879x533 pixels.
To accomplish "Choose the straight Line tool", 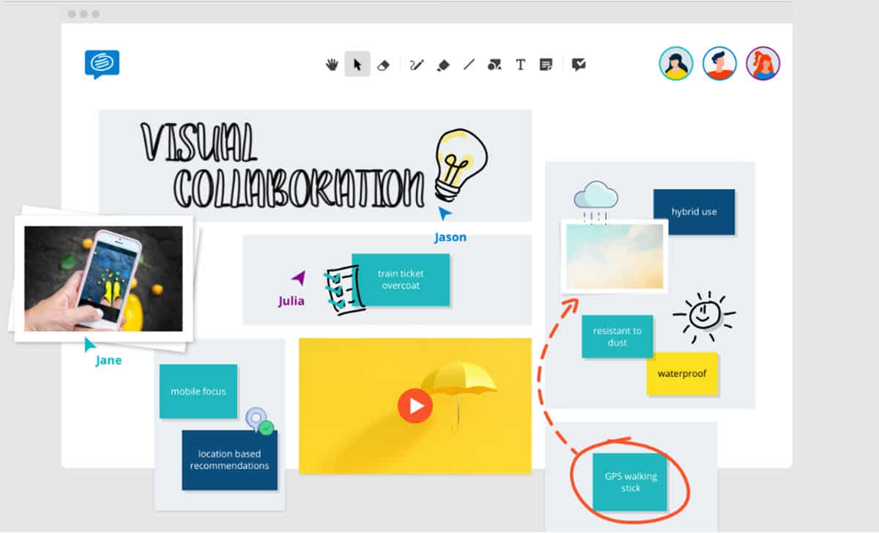I will click(x=469, y=64).
